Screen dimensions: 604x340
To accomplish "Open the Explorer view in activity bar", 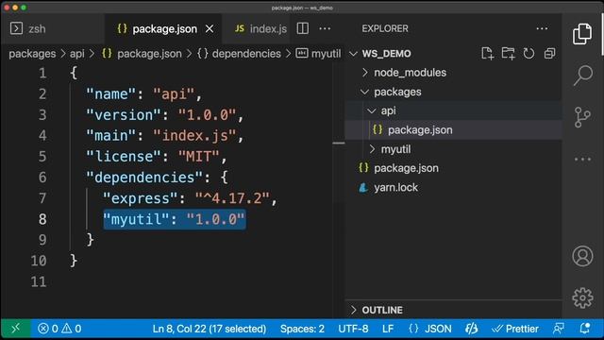I will click(582, 34).
